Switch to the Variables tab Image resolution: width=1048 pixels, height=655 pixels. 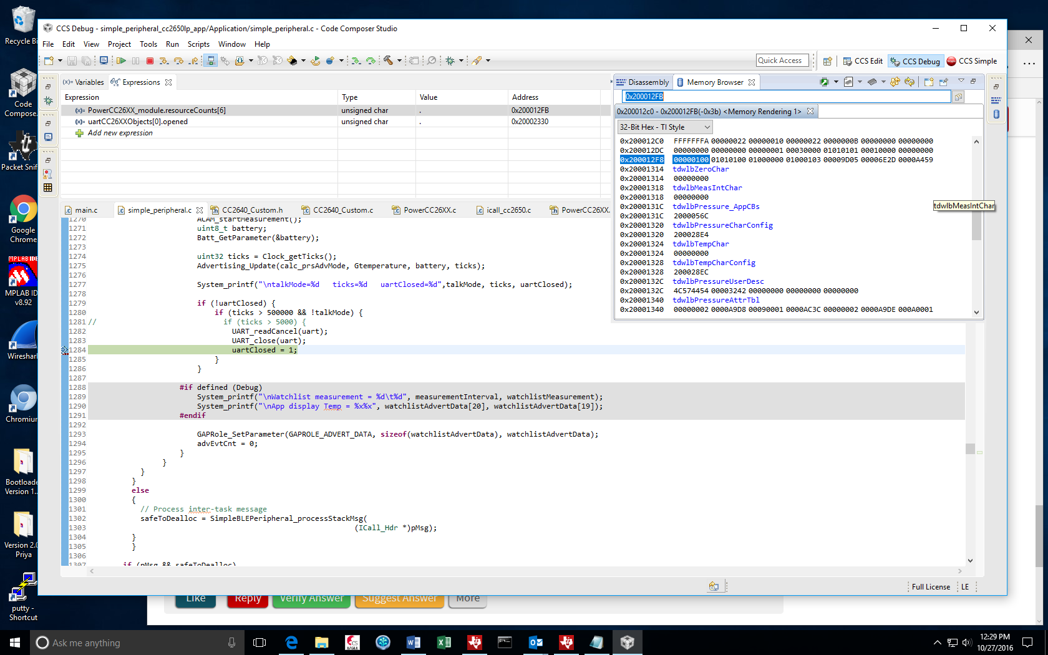click(x=84, y=82)
